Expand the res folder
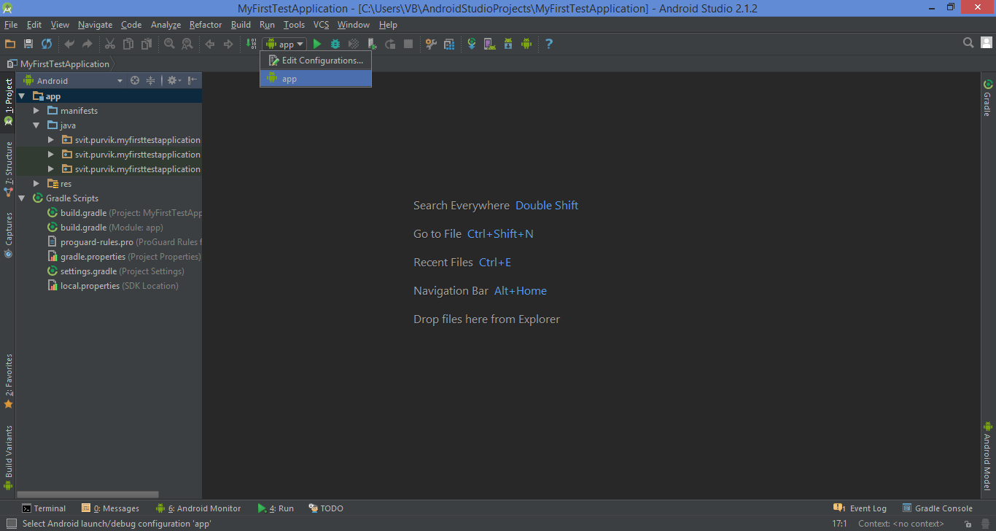This screenshot has height=531, width=996. tap(36, 183)
